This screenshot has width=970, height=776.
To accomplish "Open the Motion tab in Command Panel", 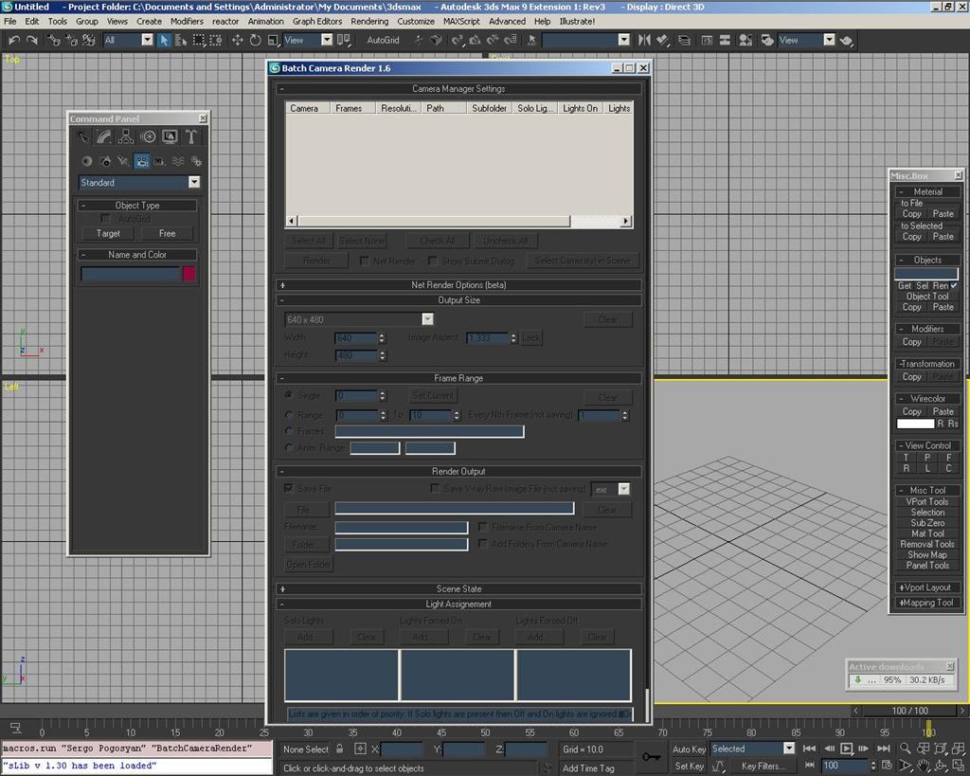I will (x=148, y=136).
